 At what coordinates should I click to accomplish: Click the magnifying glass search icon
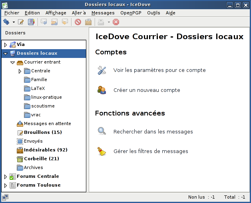(102, 131)
